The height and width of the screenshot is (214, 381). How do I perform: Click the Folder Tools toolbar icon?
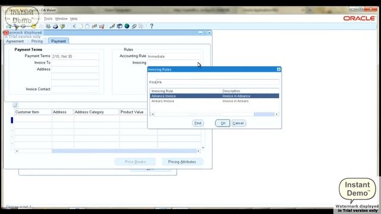click(x=141, y=26)
